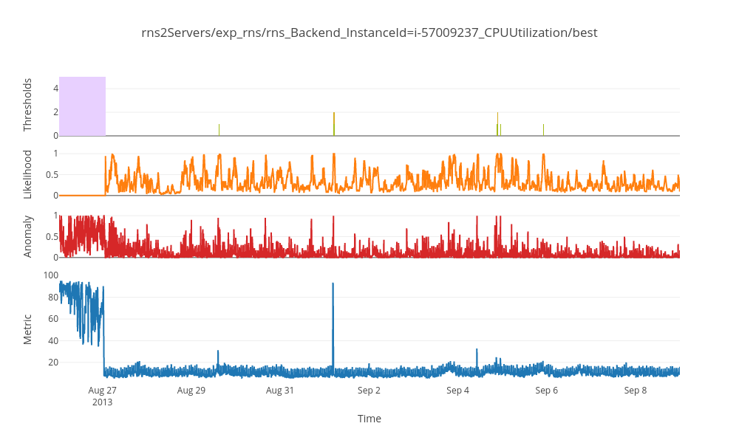Select the Likelihood y-axis label

click(28, 174)
